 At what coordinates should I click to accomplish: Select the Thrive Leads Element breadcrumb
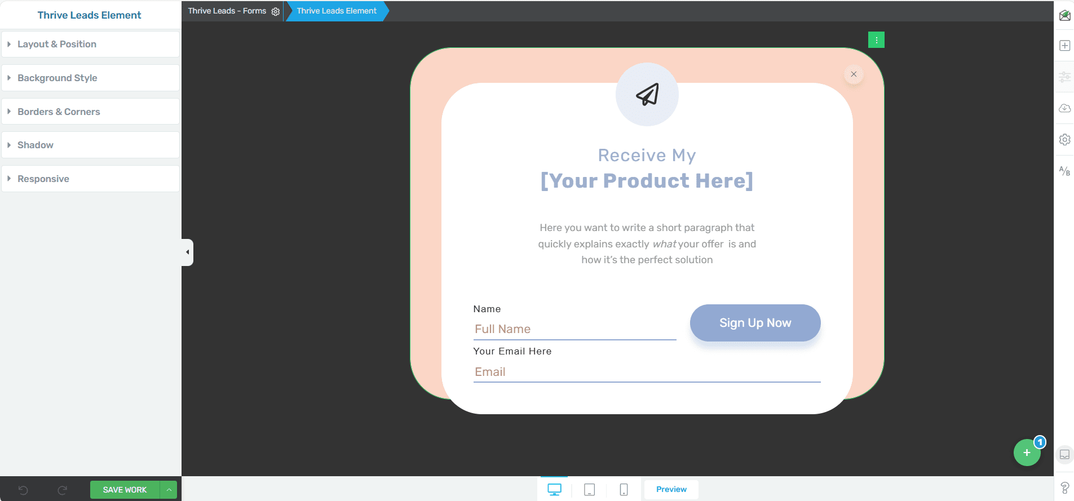coord(337,11)
